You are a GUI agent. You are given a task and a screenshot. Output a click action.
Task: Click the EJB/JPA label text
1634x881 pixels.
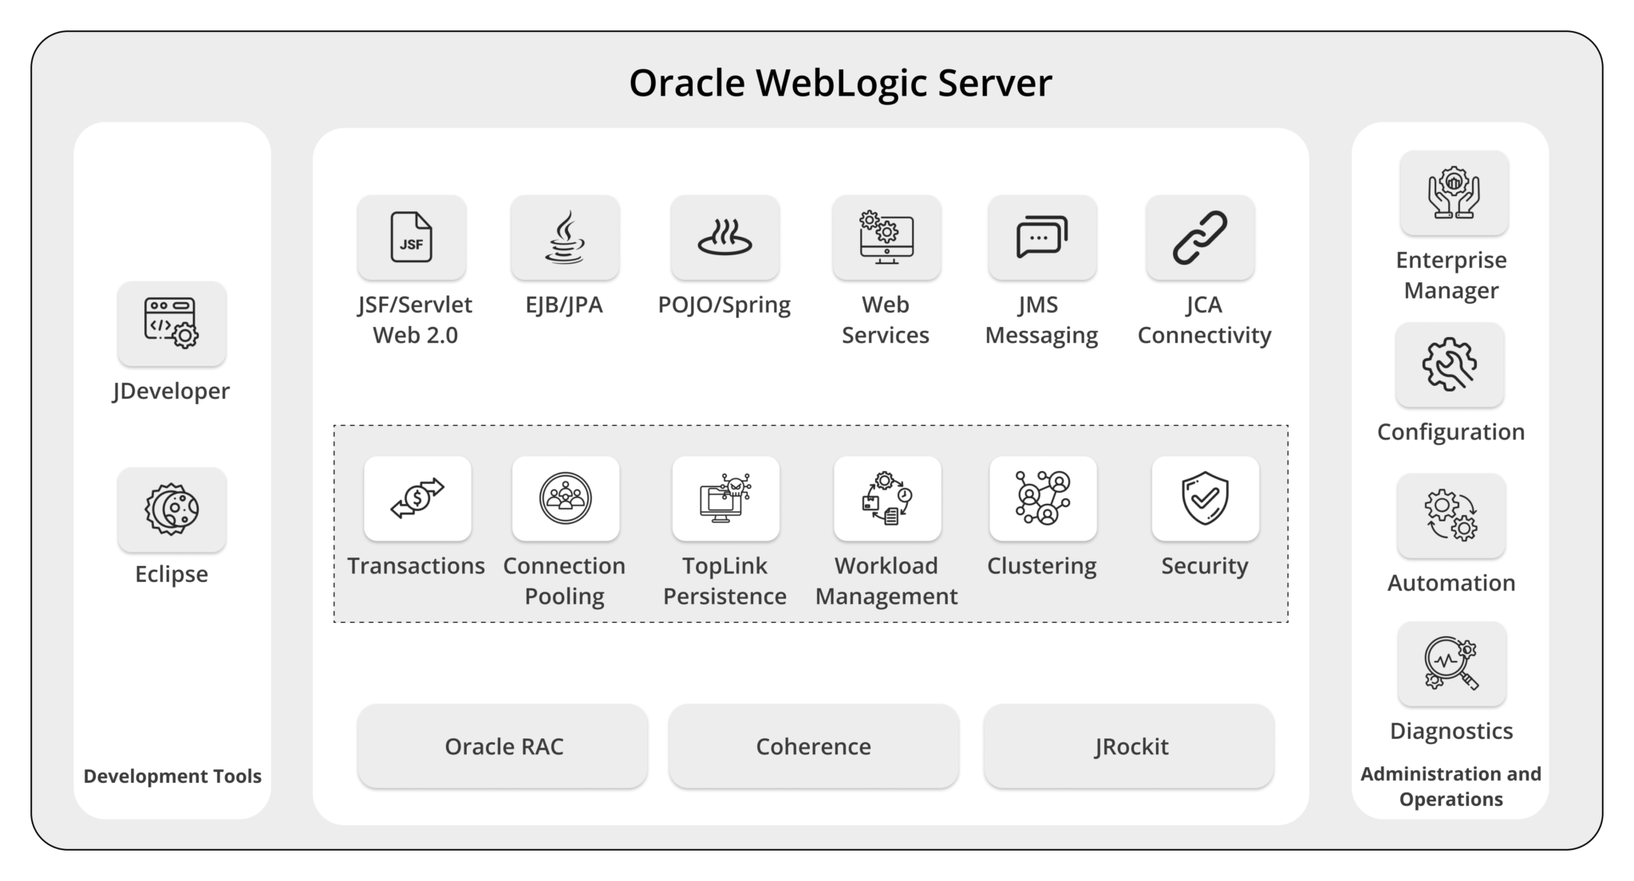click(564, 305)
